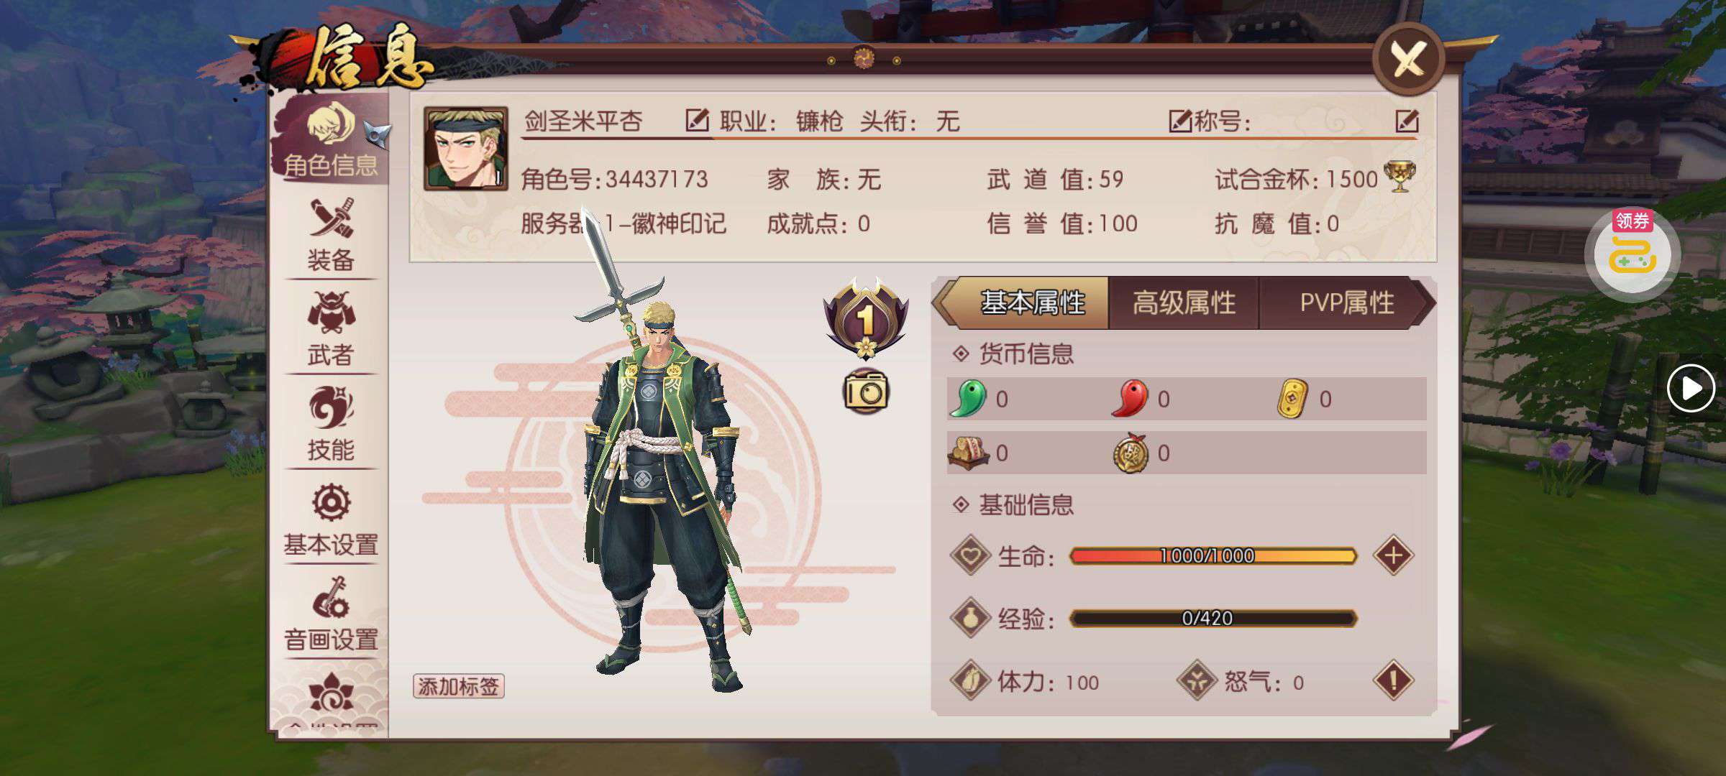
Task: Click the camera screenshot icon
Action: coord(866,391)
